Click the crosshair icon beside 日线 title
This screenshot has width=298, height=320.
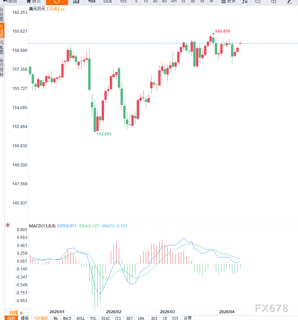coord(63,9)
